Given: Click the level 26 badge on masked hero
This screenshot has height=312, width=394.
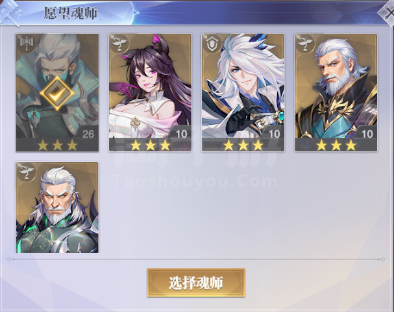Looking at the screenshot, I should click(88, 134).
